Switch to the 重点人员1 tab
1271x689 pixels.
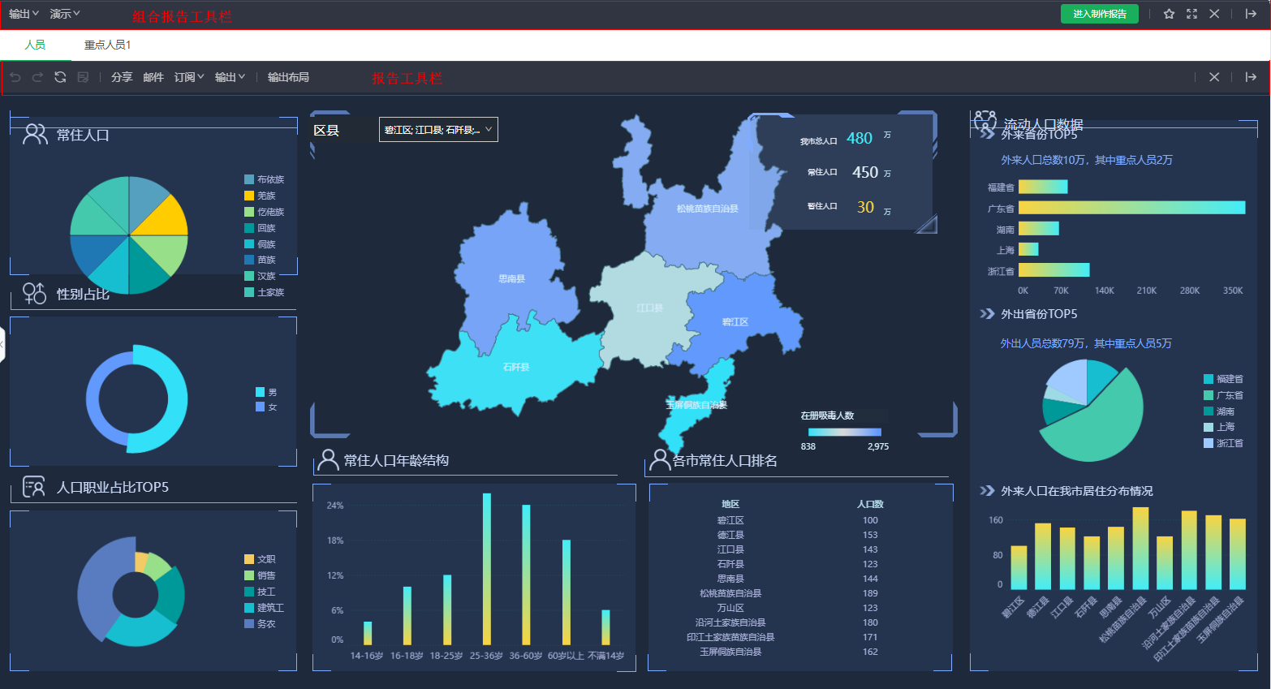[107, 45]
